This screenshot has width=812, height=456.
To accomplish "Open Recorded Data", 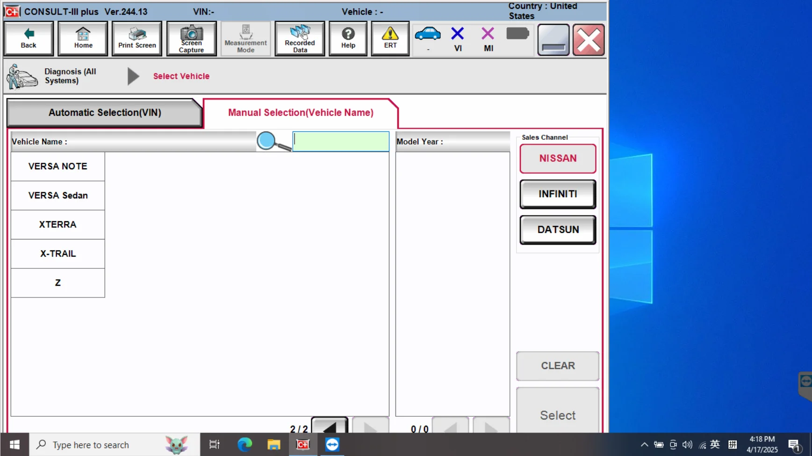I will pyautogui.click(x=300, y=38).
